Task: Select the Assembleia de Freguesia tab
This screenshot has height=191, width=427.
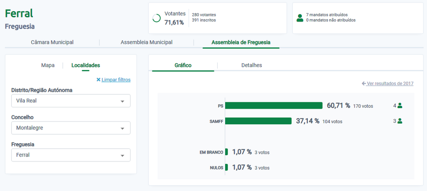Action: click(241, 42)
